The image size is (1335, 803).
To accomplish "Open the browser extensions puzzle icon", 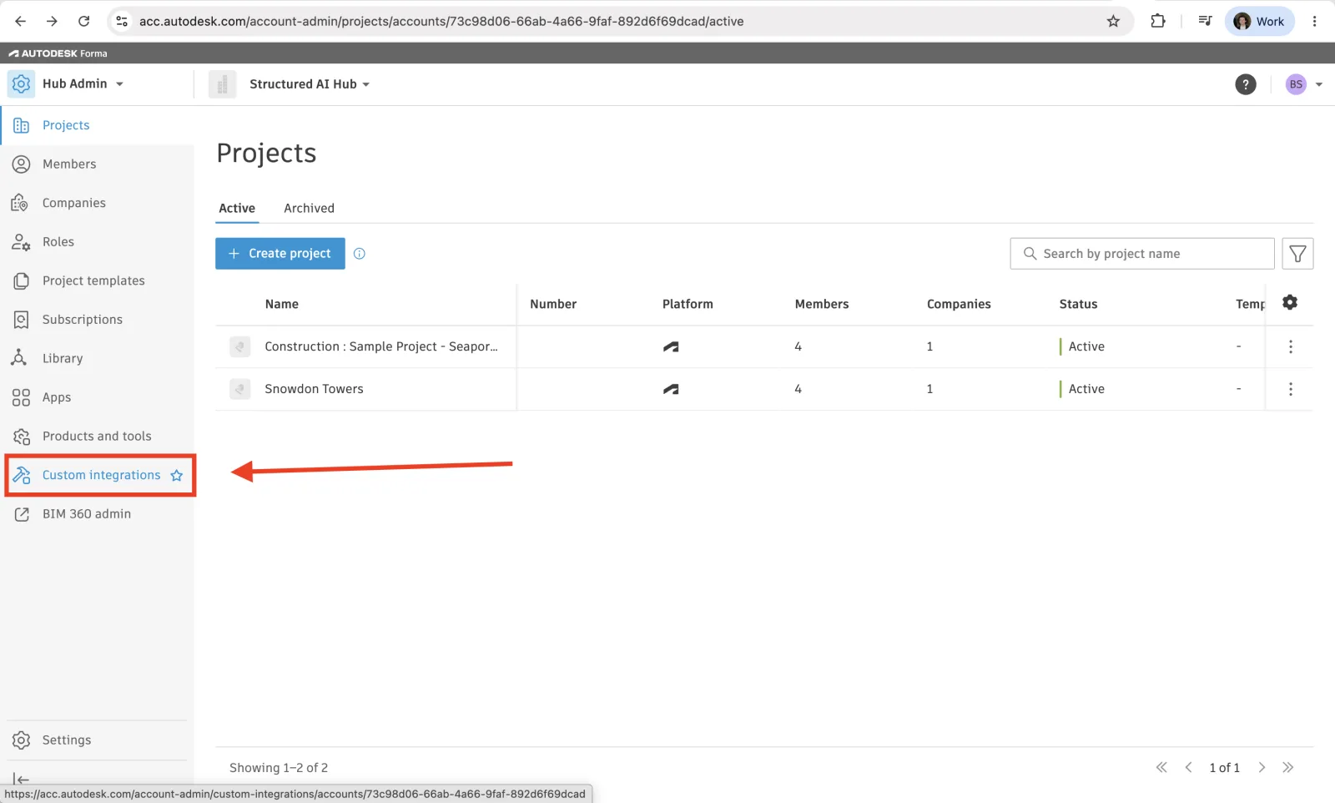I will [x=1158, y=22].
